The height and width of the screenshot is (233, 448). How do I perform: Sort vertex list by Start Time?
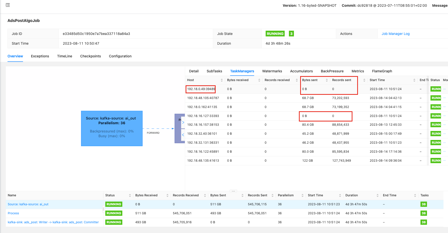[x=340, y=195]
